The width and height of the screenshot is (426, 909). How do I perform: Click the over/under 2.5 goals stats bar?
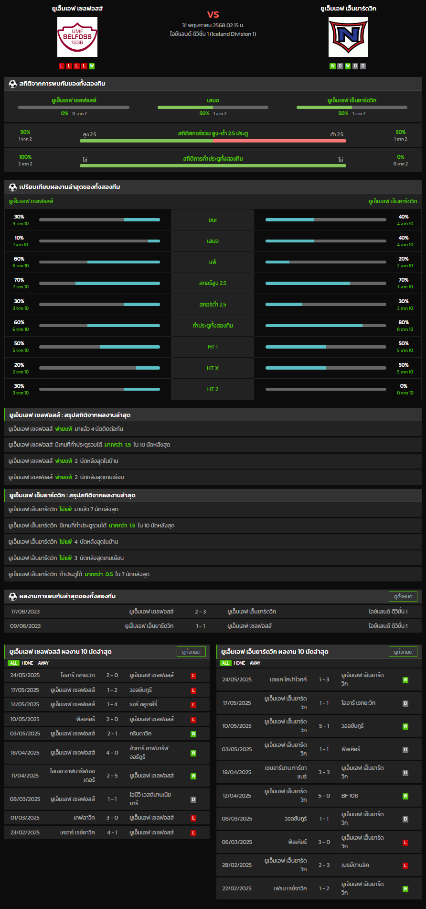(x=213, y=141)
